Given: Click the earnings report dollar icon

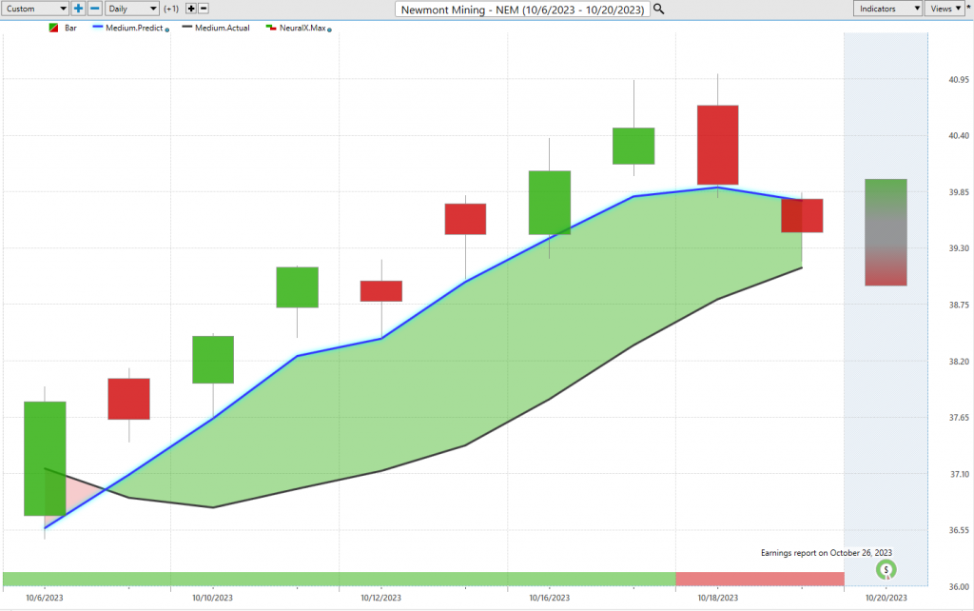Looking at the screenshot, I should 886,569.
